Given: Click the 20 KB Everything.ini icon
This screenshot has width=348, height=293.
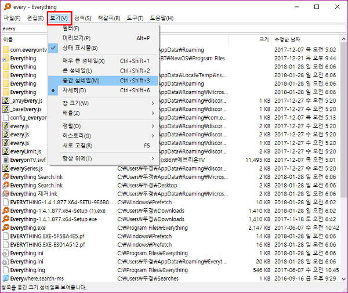Looking at the screenshot, I should tap(6, 262).
